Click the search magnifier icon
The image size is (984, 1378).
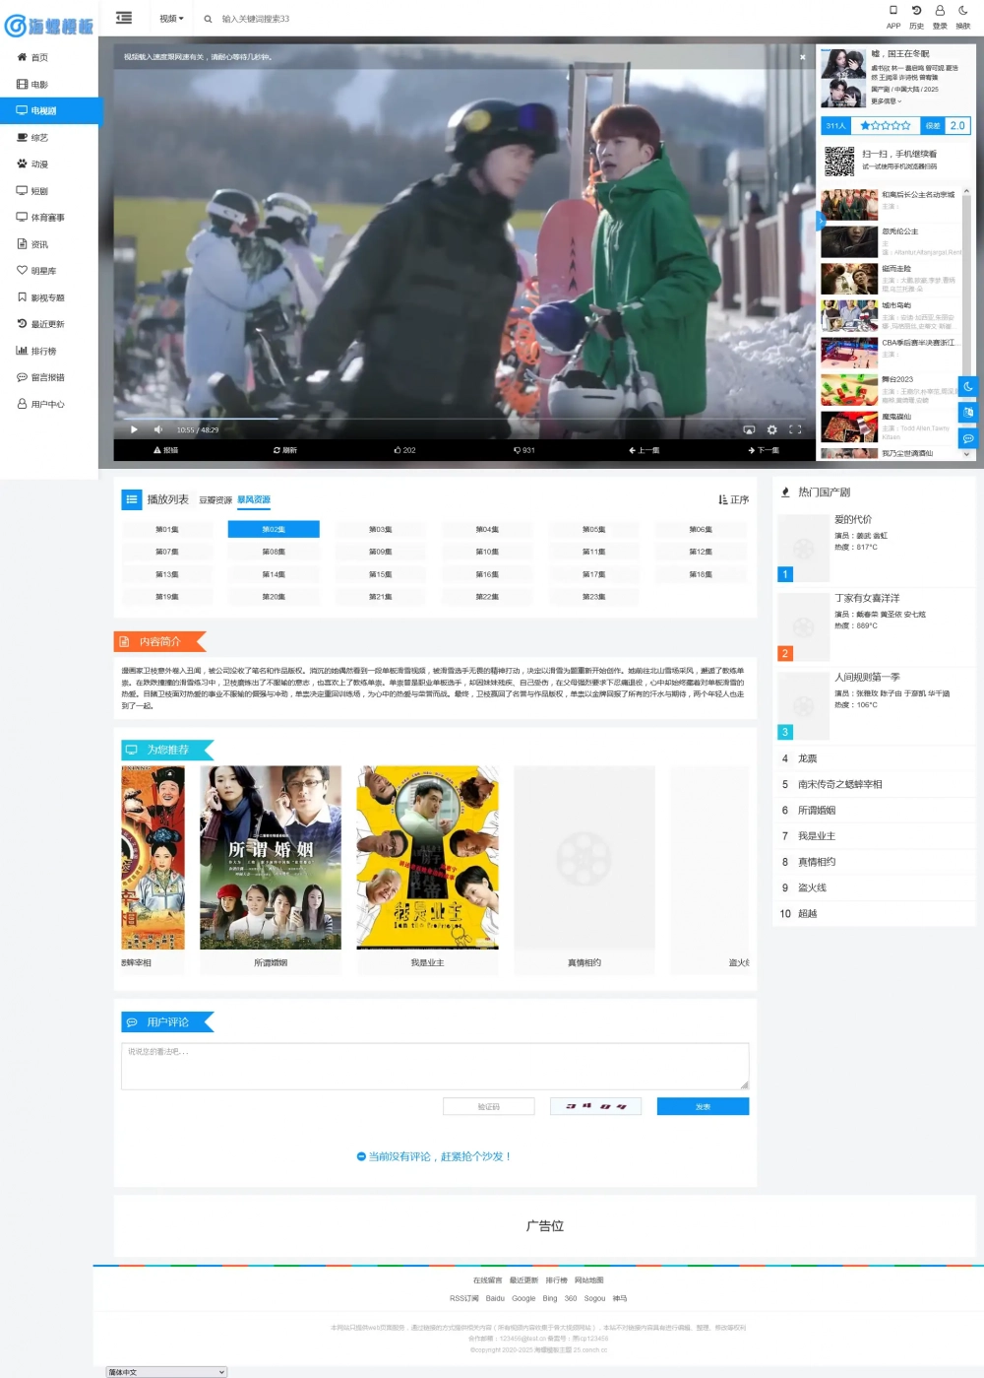click(x=208, y=19)
